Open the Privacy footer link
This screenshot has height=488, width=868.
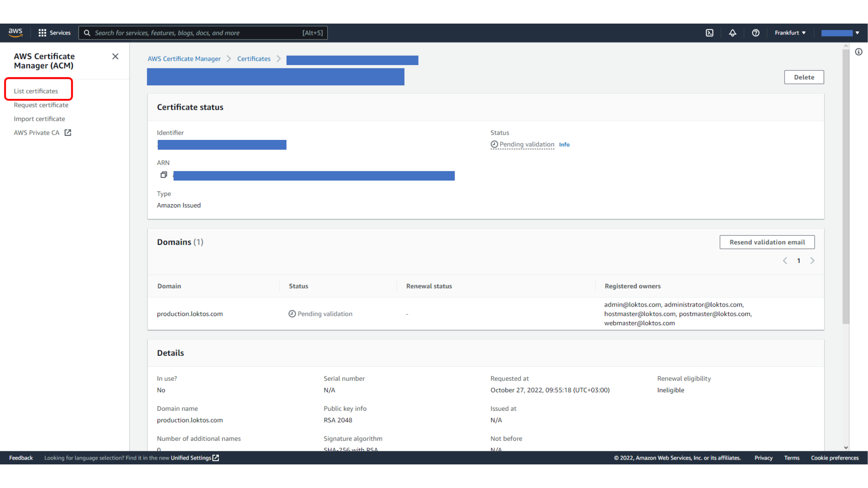click(763, 458)
